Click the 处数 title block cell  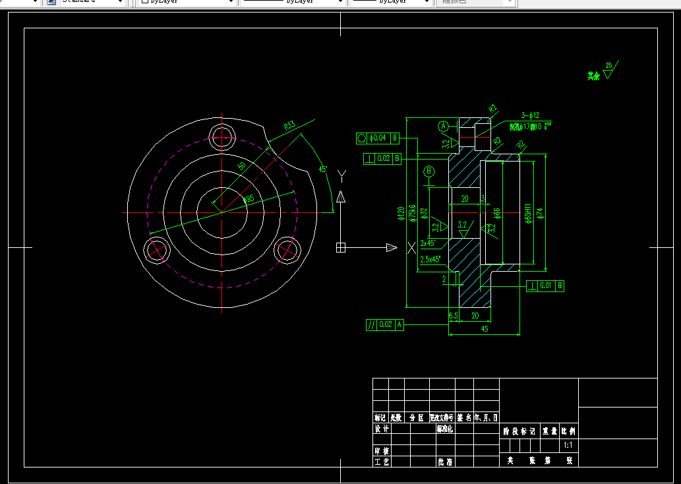[396, 418]
